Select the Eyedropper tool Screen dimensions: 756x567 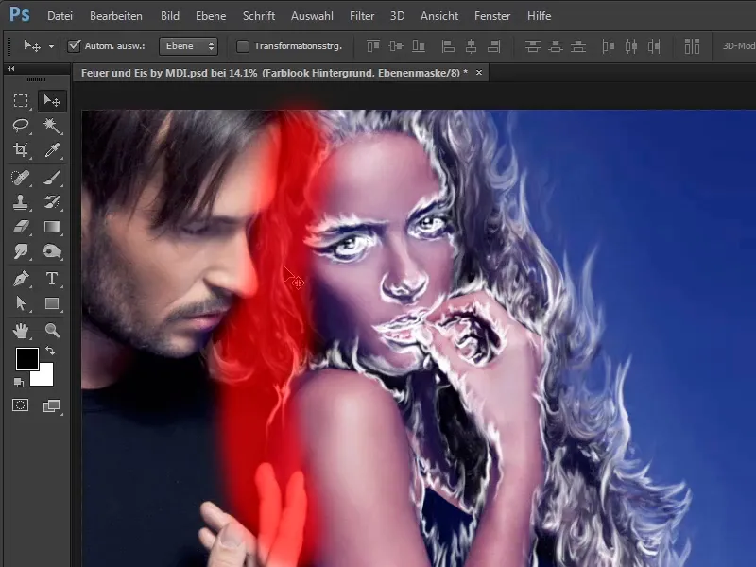pos(52,150)
